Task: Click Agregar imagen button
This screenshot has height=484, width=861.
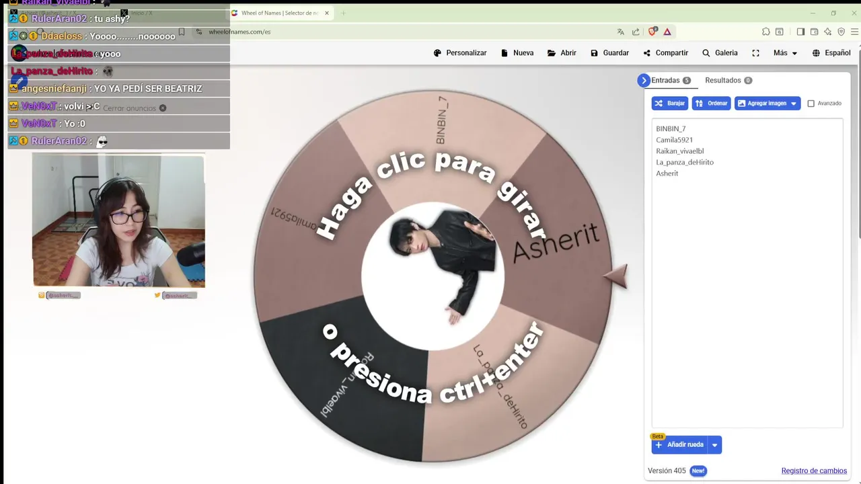Action: [761, 104]
